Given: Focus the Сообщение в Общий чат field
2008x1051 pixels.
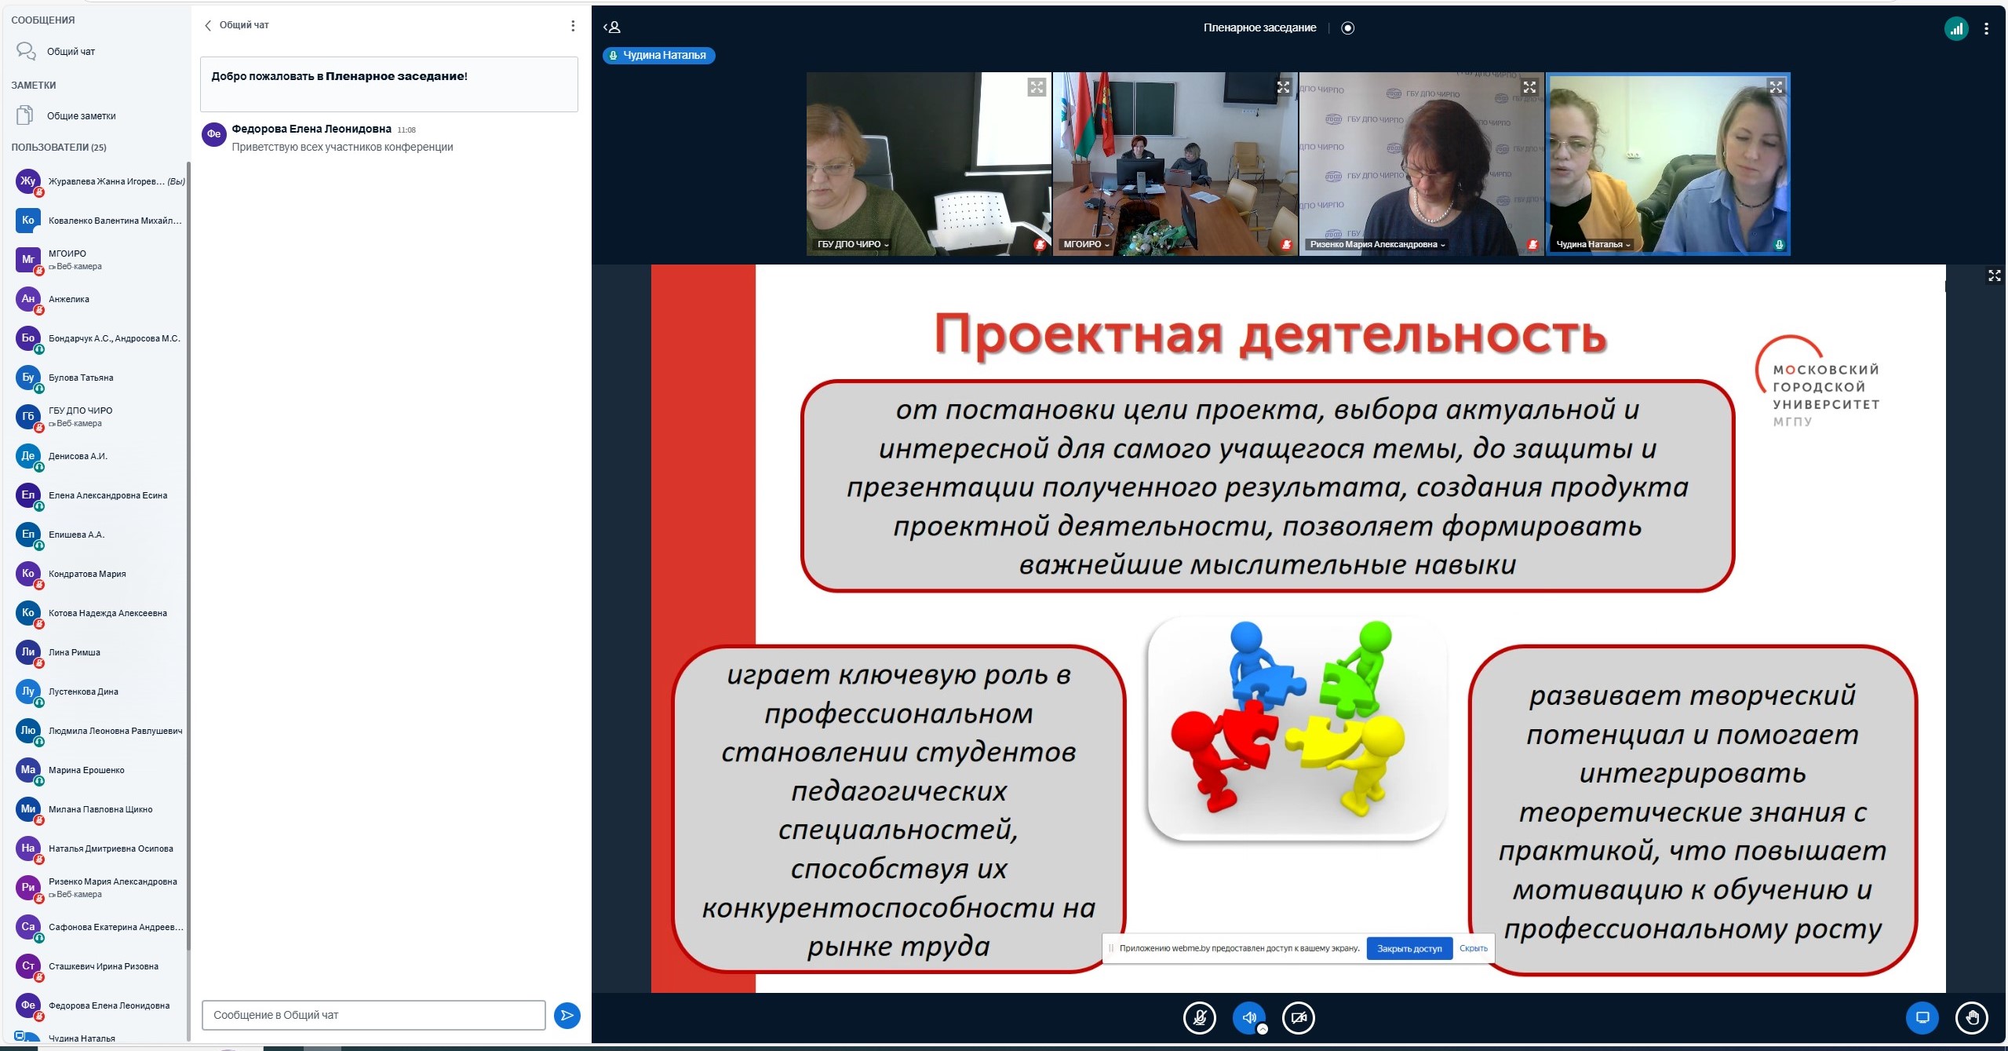Looking at the screenshot, I should (374, 1015).
